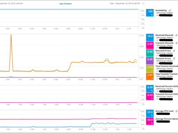Click the Received Discards metric label

(164, 35)
